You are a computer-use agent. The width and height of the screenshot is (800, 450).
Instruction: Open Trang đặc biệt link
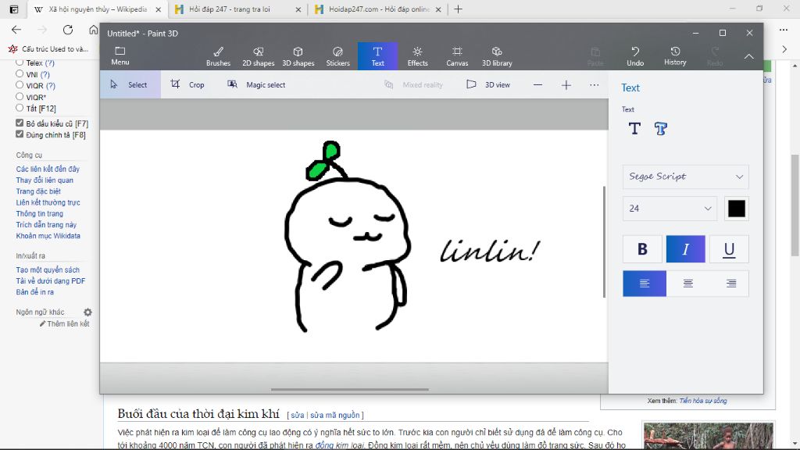pyautogui.click(x=38, y=191)
